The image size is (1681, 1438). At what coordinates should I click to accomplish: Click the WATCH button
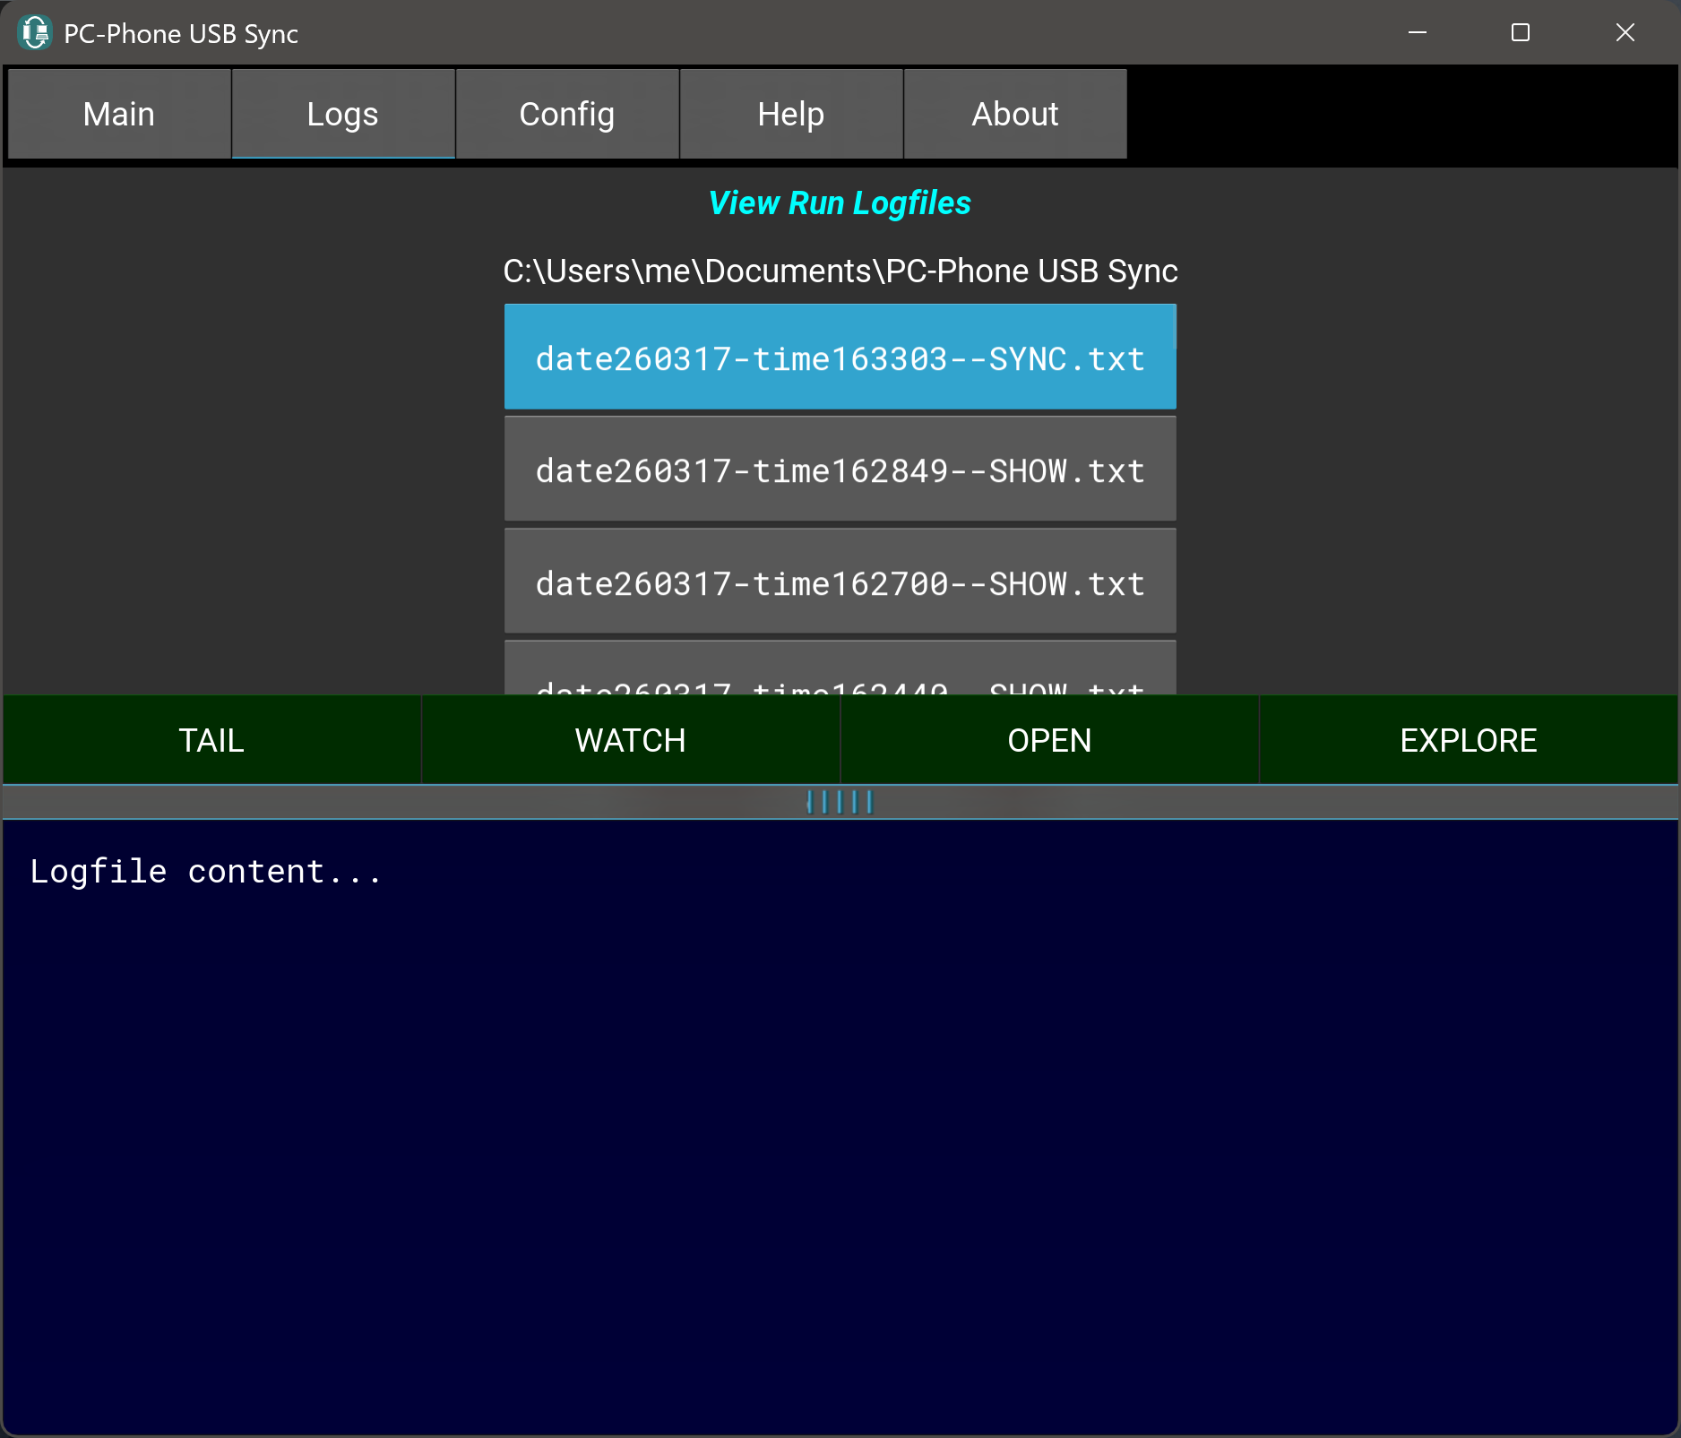coord(630,741)
